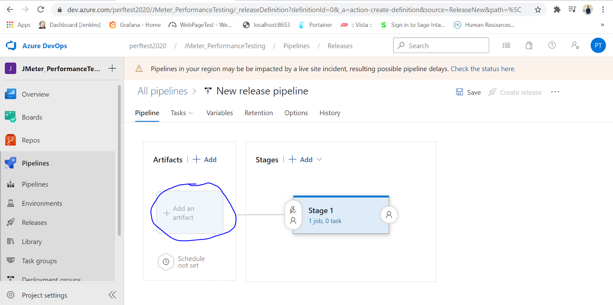Expand the Tasks dropdown tab
Screen dimensions: 613x305
point(182,113)
